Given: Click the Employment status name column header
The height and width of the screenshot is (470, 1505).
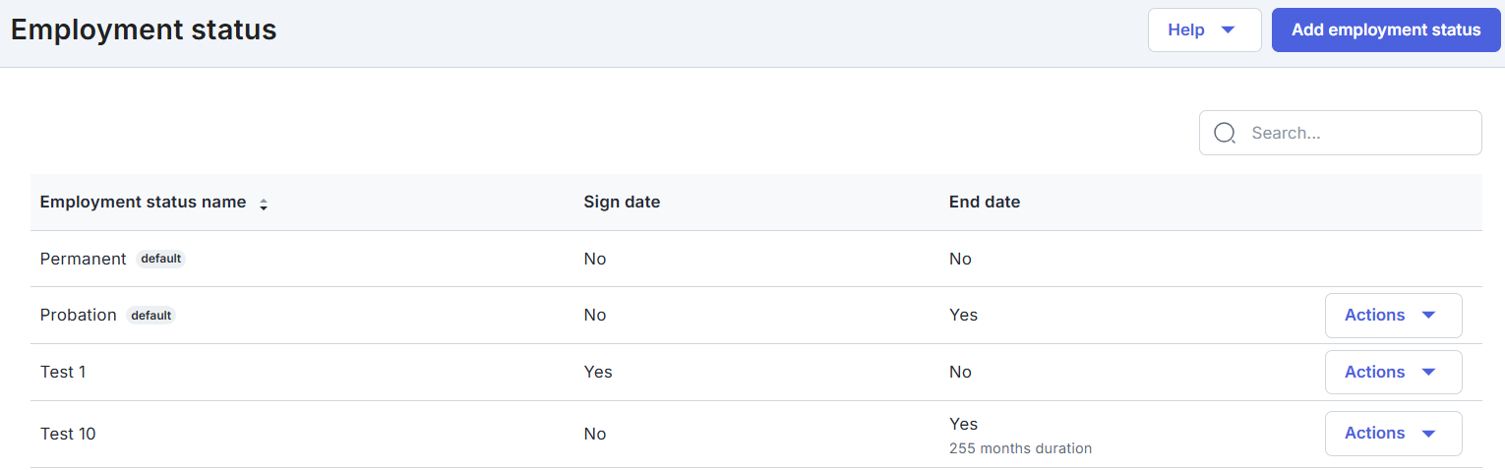Looking at the screenshot, I should [x=143, y=203].
